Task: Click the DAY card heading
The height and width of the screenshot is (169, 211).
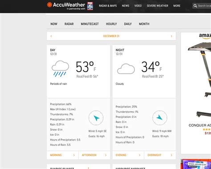Action: coord(53,50)
